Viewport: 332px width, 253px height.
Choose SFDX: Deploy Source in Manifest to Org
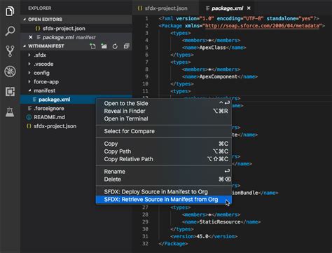click(x=164, y=191)
